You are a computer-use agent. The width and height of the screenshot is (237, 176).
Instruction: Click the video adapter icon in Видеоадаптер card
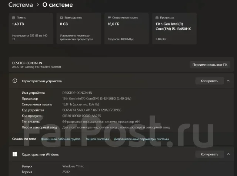[x=61, y=18]
